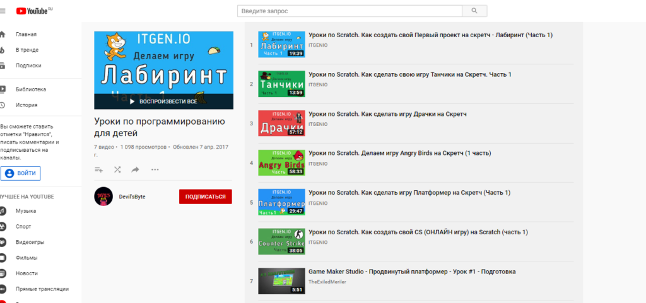Open the Game Maker Studio video thumbnail
The width and height of the screenshot is (646, 303).
[281, 281]
